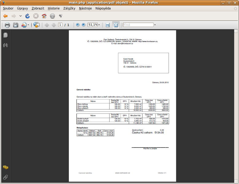Click the collaborate people icon
The width and height of the screenshot is (239, 184).
pos(24,25)
